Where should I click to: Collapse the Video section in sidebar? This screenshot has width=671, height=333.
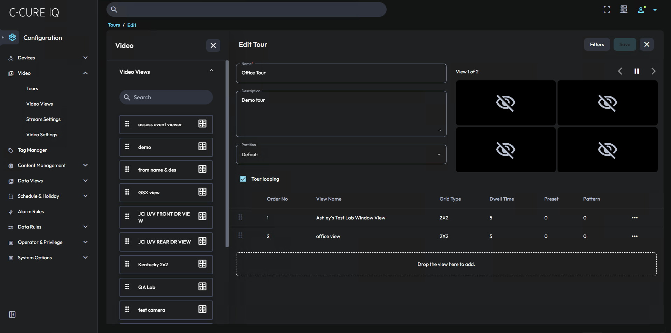85,73
